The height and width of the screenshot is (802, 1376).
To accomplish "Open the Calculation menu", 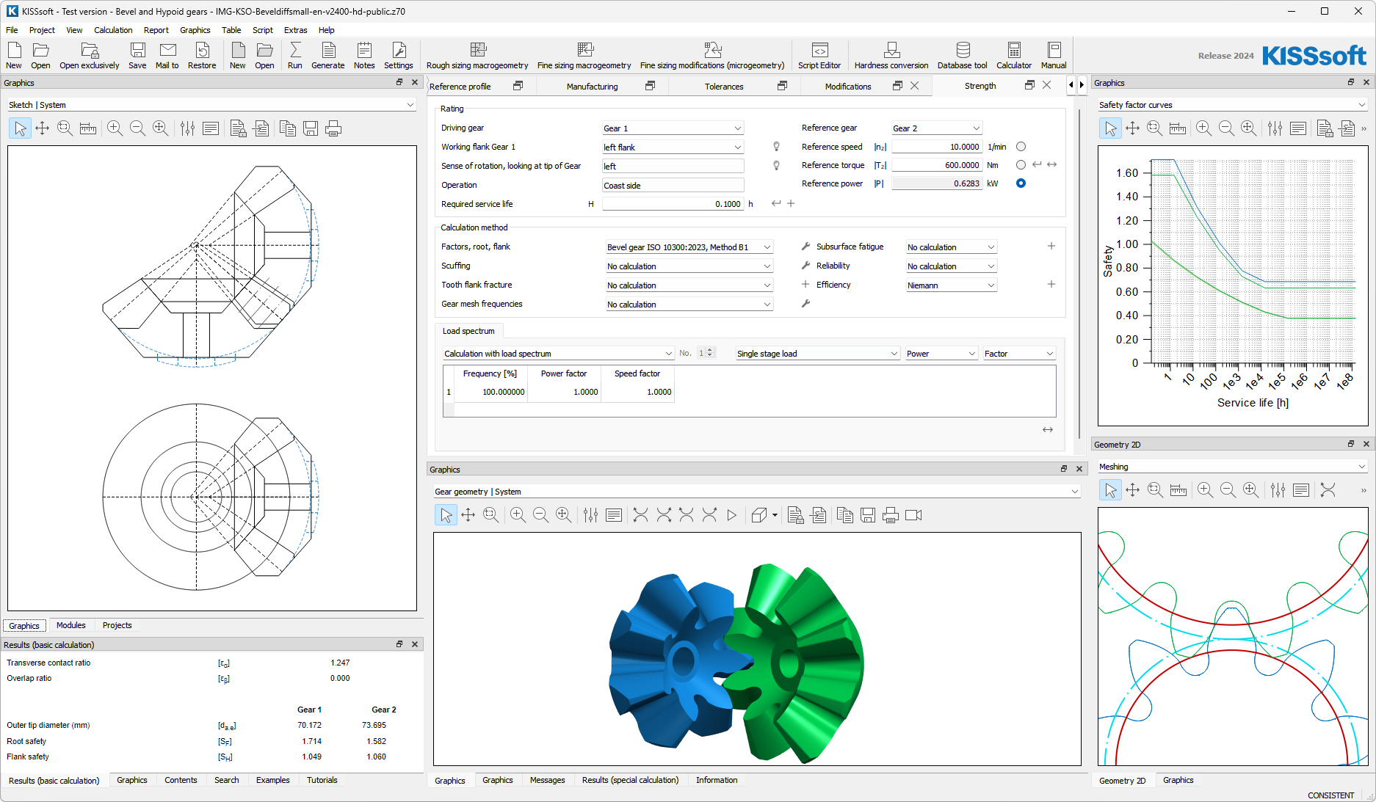I will pyautogui.click(x=113, y=30).
